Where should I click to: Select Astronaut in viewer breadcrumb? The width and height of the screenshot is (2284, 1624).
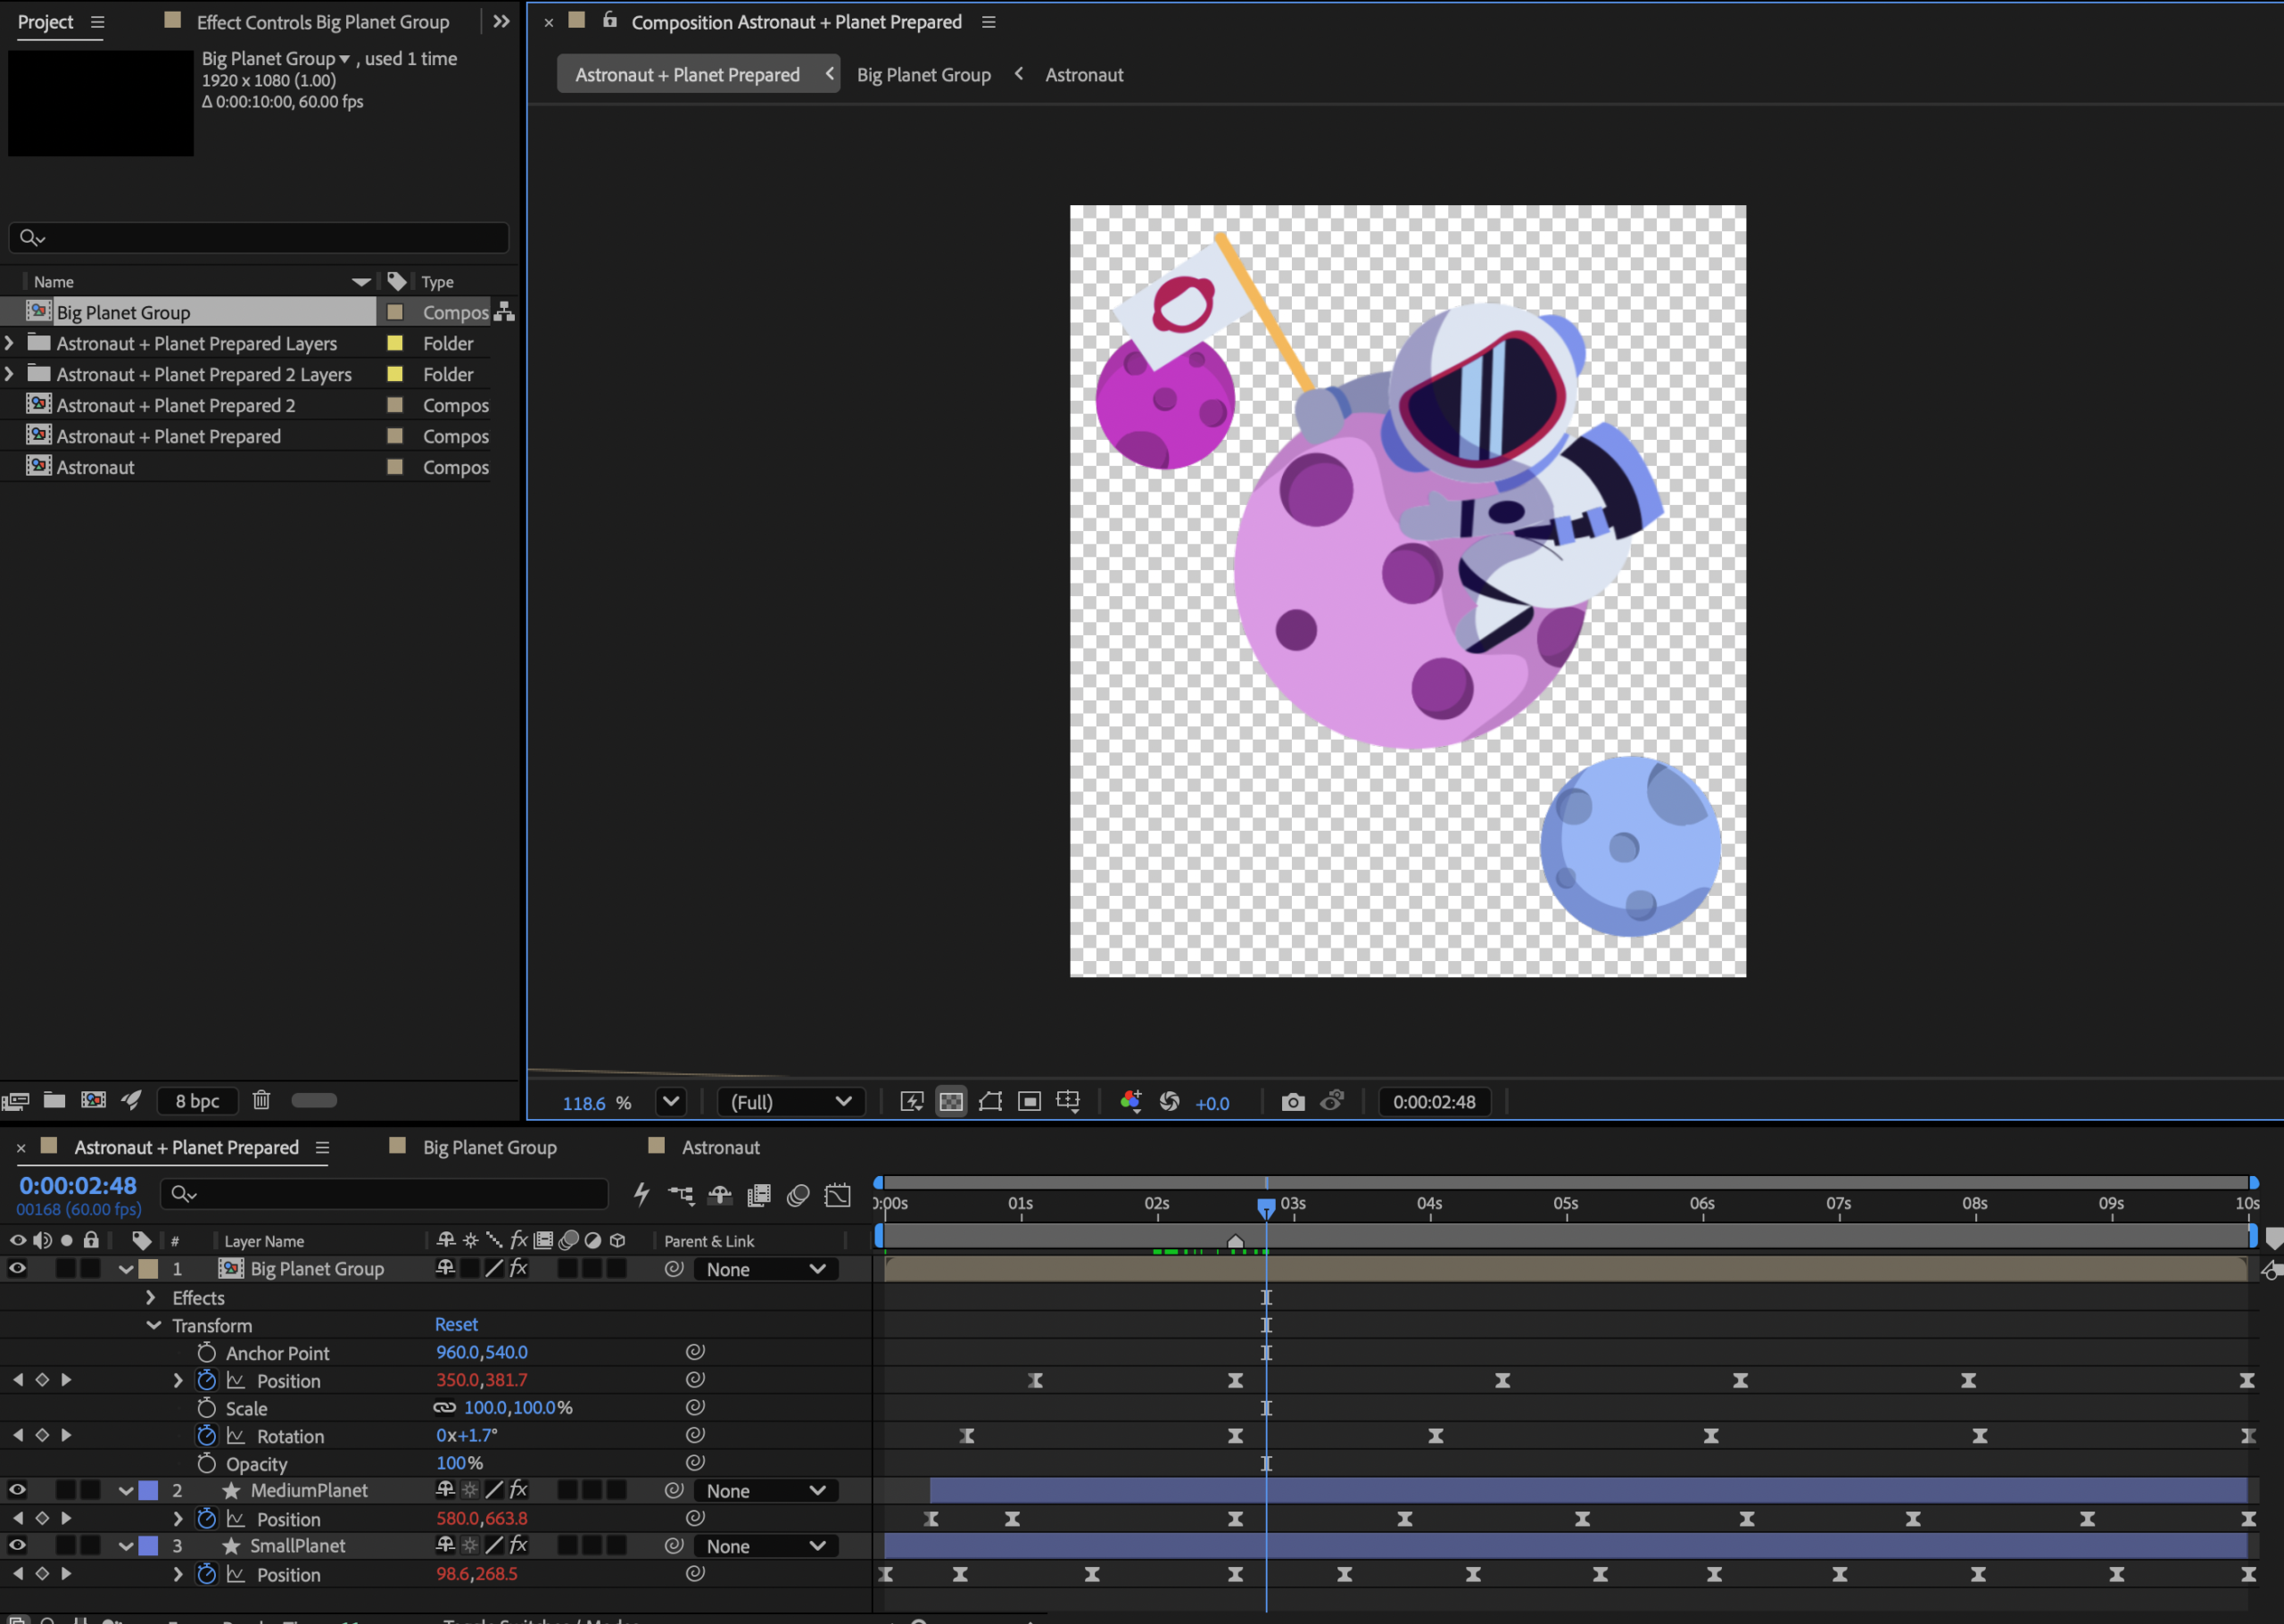[x=1085, y=75]
